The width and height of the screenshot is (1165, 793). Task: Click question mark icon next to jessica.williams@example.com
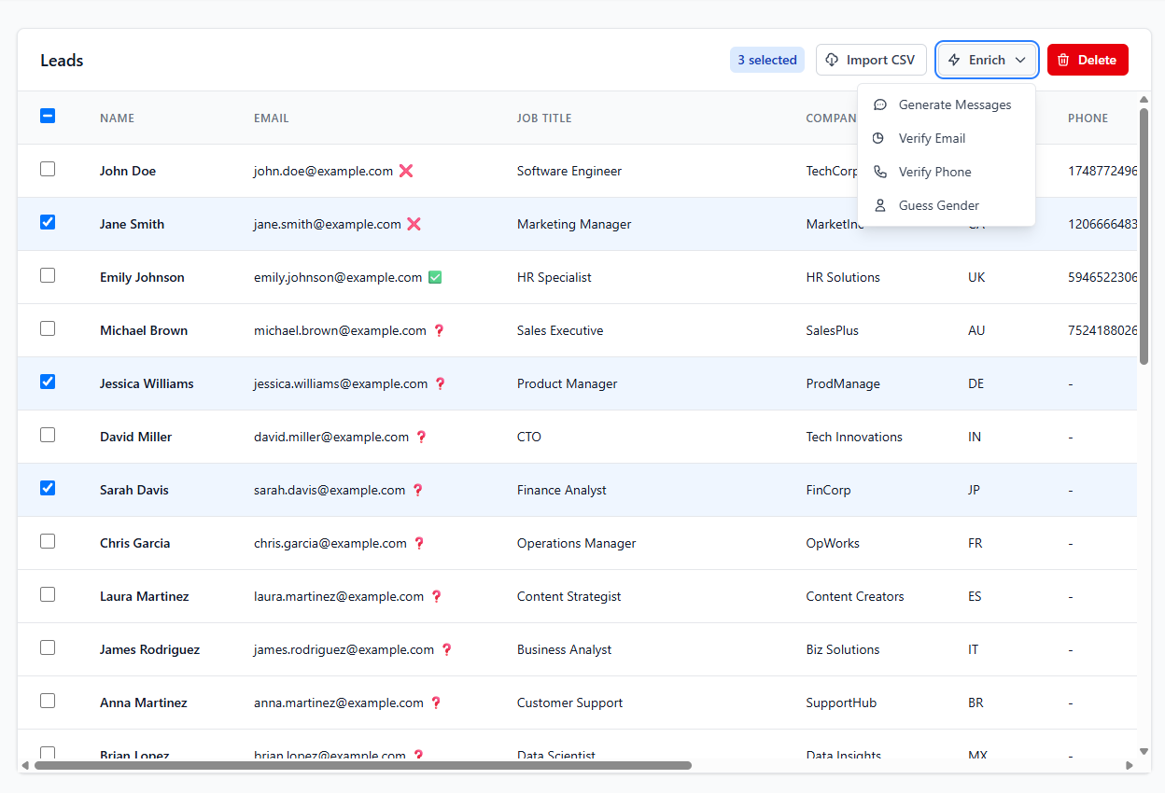coord(441,383)
